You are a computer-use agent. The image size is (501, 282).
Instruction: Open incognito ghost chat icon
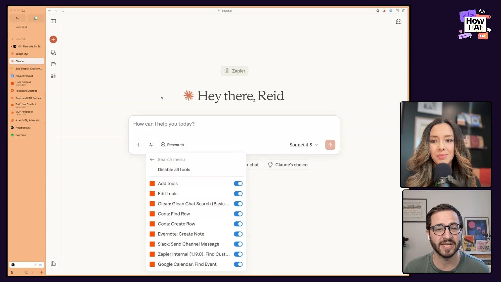[x=398, y=22]
